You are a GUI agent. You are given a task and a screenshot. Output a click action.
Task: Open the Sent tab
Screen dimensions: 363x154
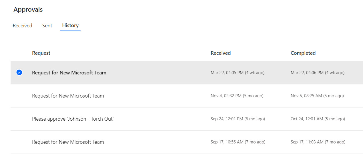click(x=47, y=26)
